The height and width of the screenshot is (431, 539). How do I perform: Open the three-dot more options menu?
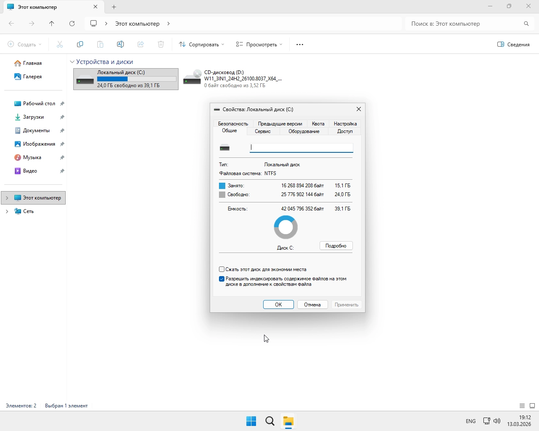pos(300,44)
